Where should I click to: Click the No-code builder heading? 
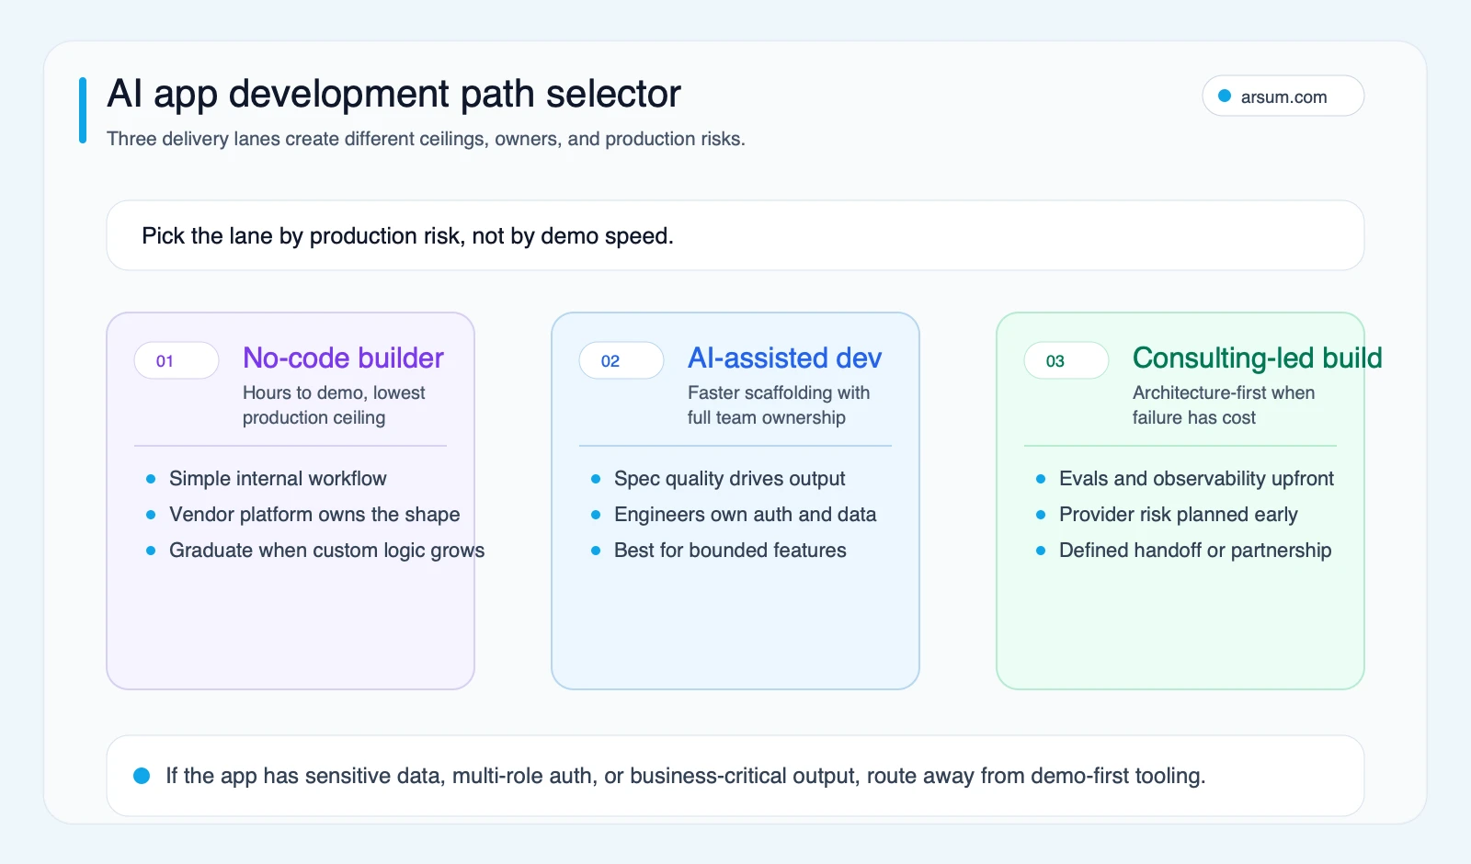tap(343, 358)
